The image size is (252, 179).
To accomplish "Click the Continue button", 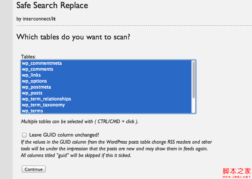I will [x=34, y=169].
